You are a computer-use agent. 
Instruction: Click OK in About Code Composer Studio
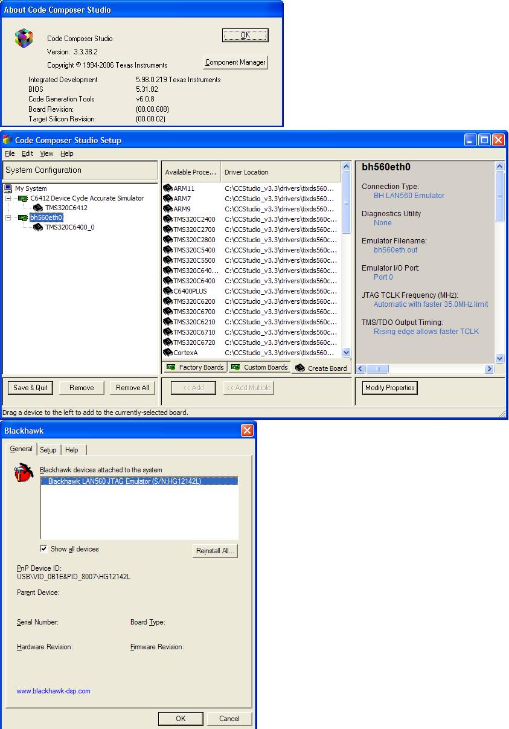click(x=245, y=35)
